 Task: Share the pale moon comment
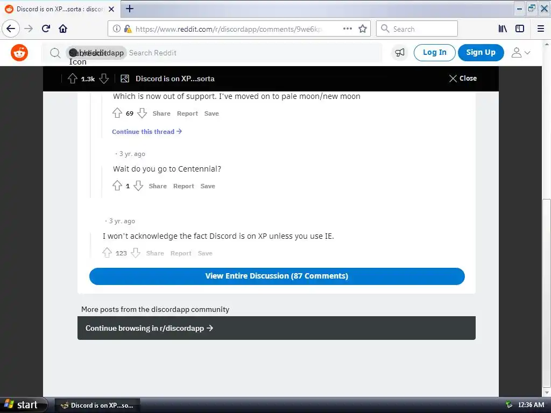(x=161, y=113)
